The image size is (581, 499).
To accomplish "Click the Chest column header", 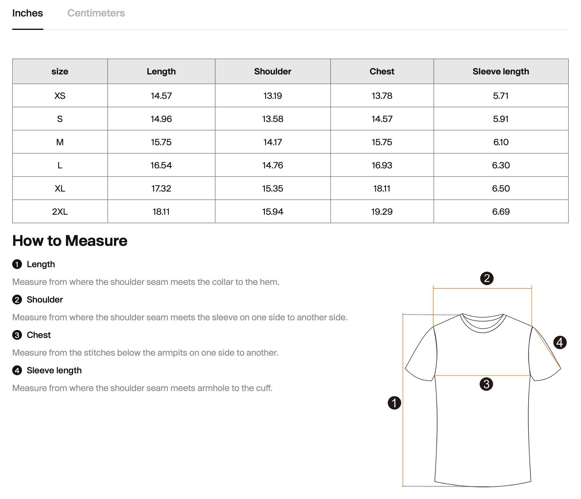I will (382, 71).
